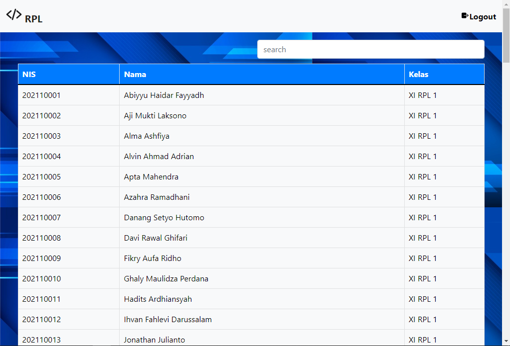Select name Apta Mahendra
510x346 pixels.
pos(151,177)
